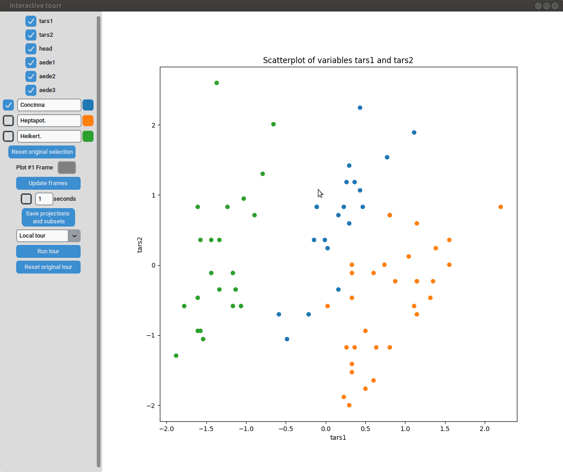563x472 pixels.
Task: Click the Update frames button
Action: 48,183
